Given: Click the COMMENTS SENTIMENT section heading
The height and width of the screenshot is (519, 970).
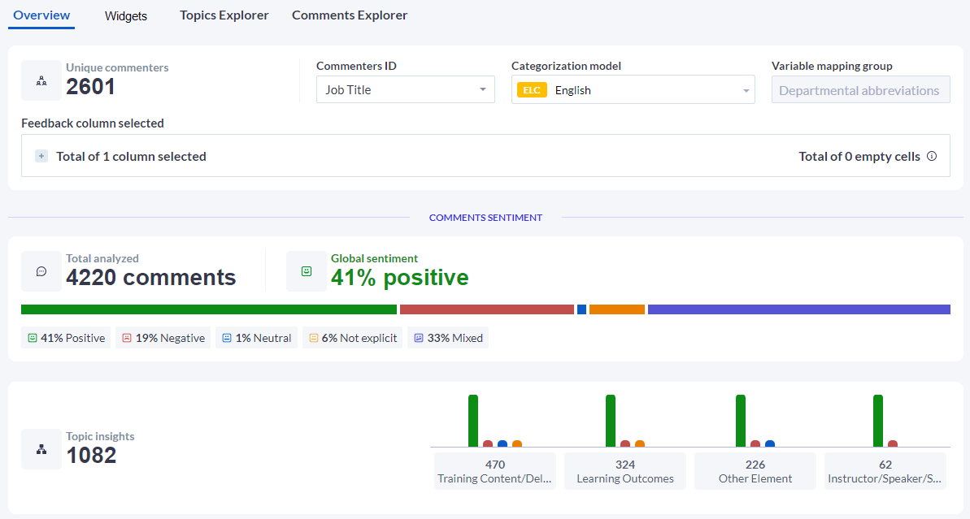Looking at the screenshot, I should pos(485,218).
